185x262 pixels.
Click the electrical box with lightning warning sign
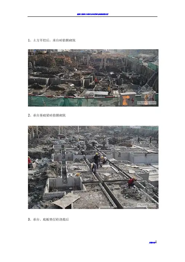point(128,99)
